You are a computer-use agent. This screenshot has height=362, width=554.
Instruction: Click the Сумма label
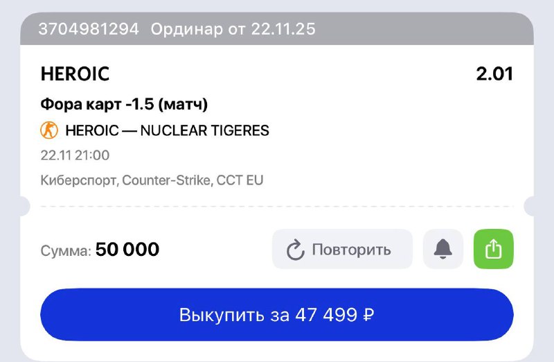(x=66, y=250)
